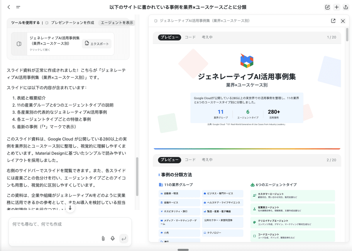Image resolution: width=352 pixels, height=251 pixels.
Task: Click the back arrow icon
Action: [9, 7]
